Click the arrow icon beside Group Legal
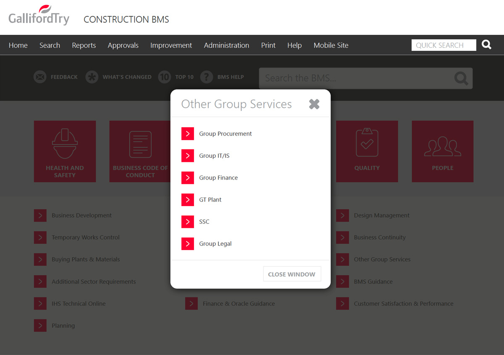504x355 pixels. pyautogui.click(x=188, y=244)
